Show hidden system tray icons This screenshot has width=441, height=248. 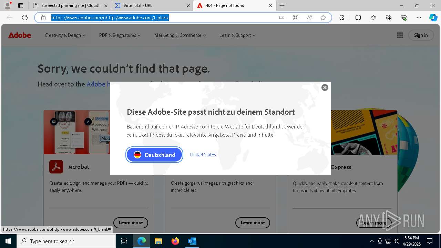(x=371, y=241)
